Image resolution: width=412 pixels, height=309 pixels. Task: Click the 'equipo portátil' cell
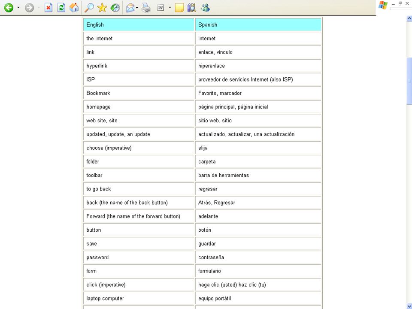(258, 298)
